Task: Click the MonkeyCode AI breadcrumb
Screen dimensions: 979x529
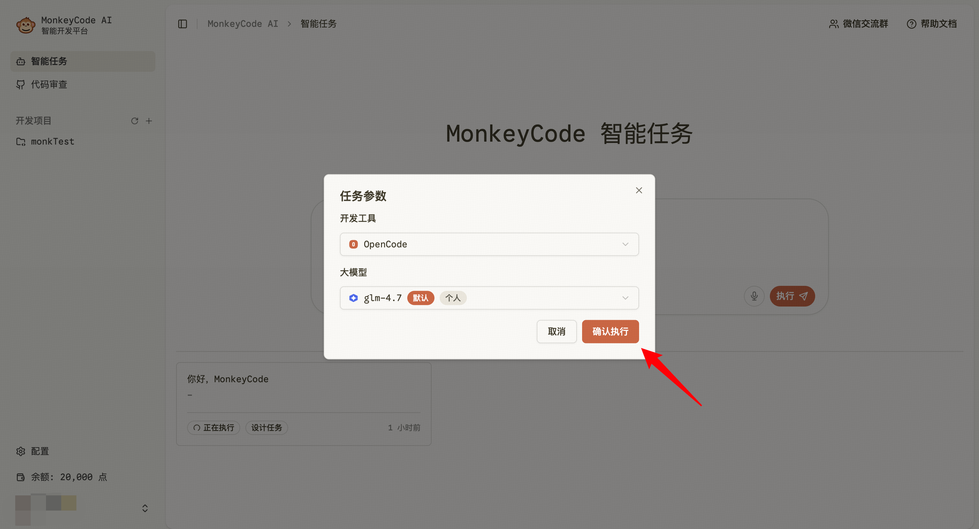Action: tap(242, 24)
